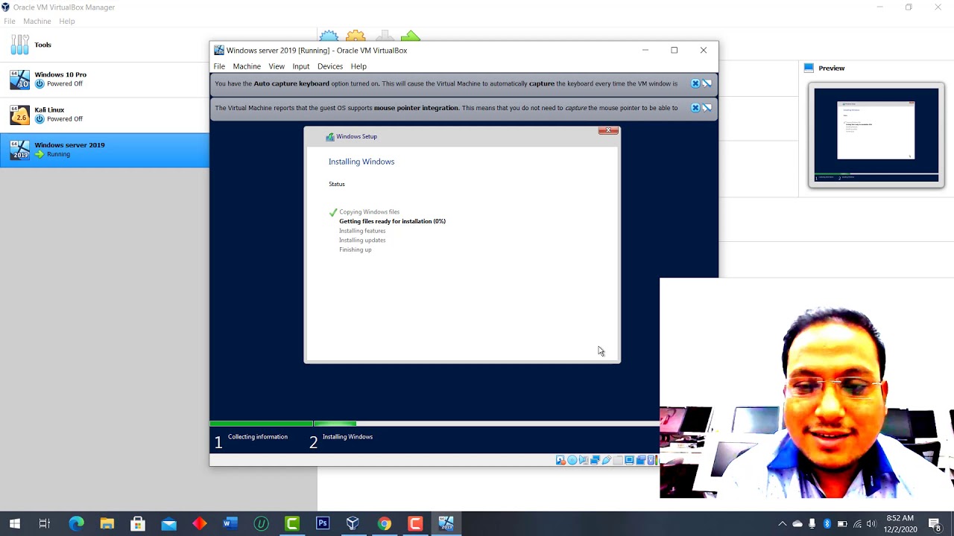
Task: Open Photoshop from the taskbar
Action: (323, 524)
